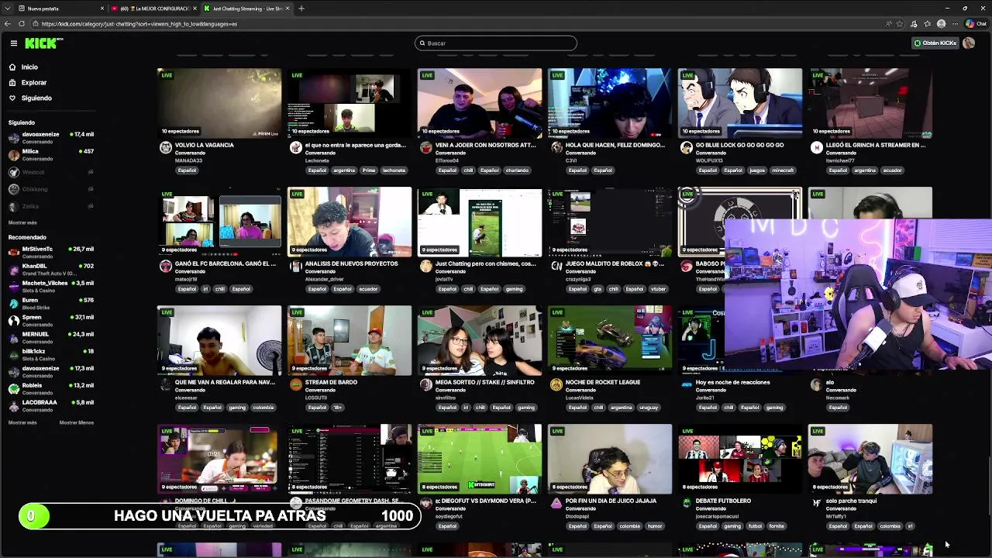Open DEBATE FUTBOLERO stream thumbnail
Image resolution: width=992 pixels, height=558 pixels.
[740, 459]
